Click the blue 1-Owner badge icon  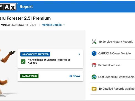click(x=94, y=54)
